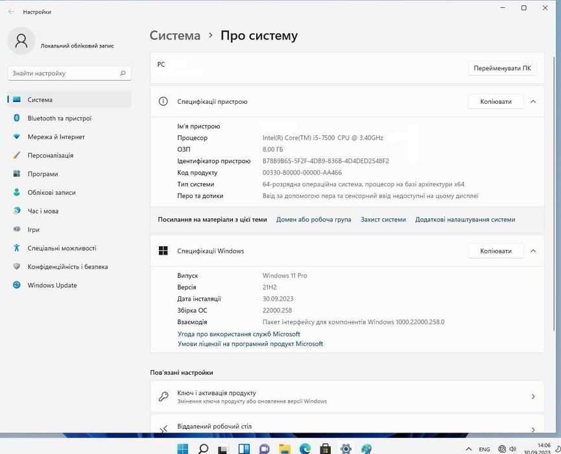Copy the device specifications with Копіювати
Screen dimensions: 561x454
coord(495,101)
